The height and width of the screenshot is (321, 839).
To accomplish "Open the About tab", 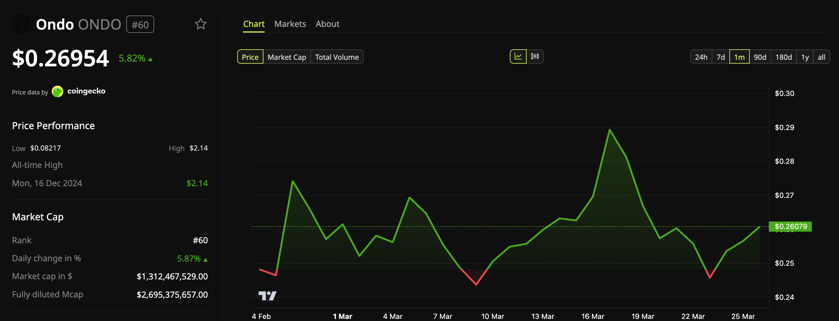I will [327, 24].
